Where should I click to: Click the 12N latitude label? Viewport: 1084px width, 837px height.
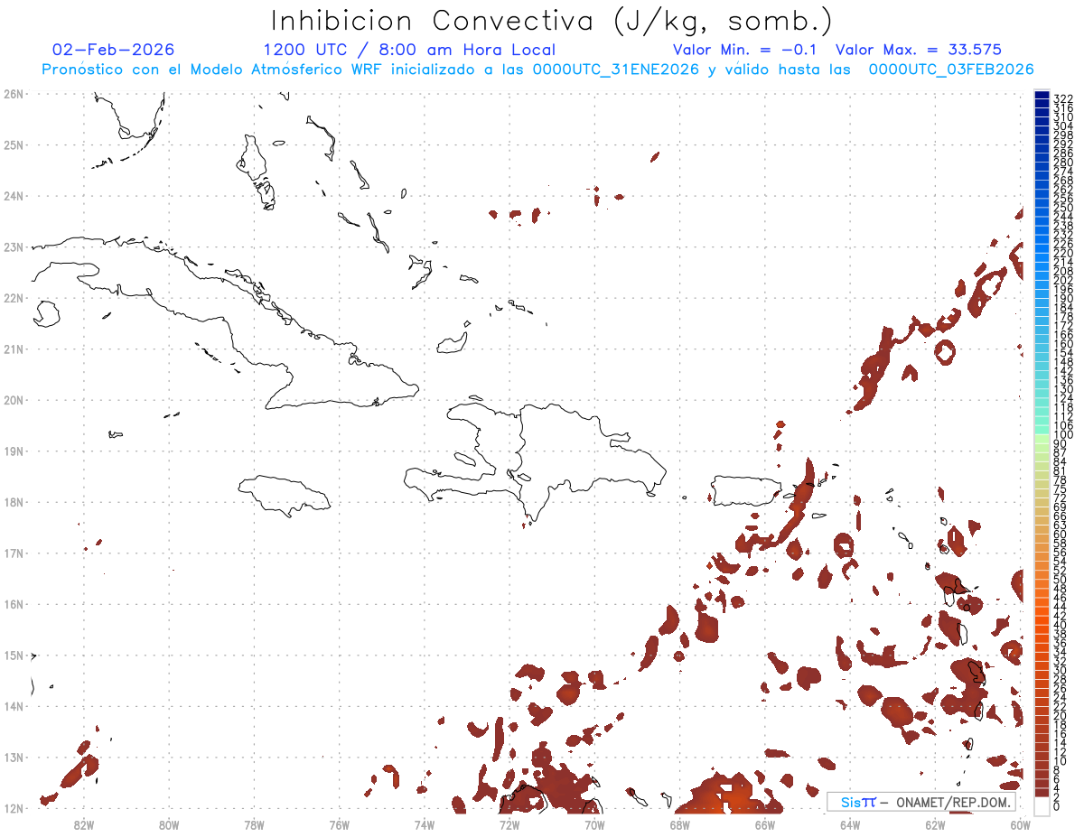13,808
